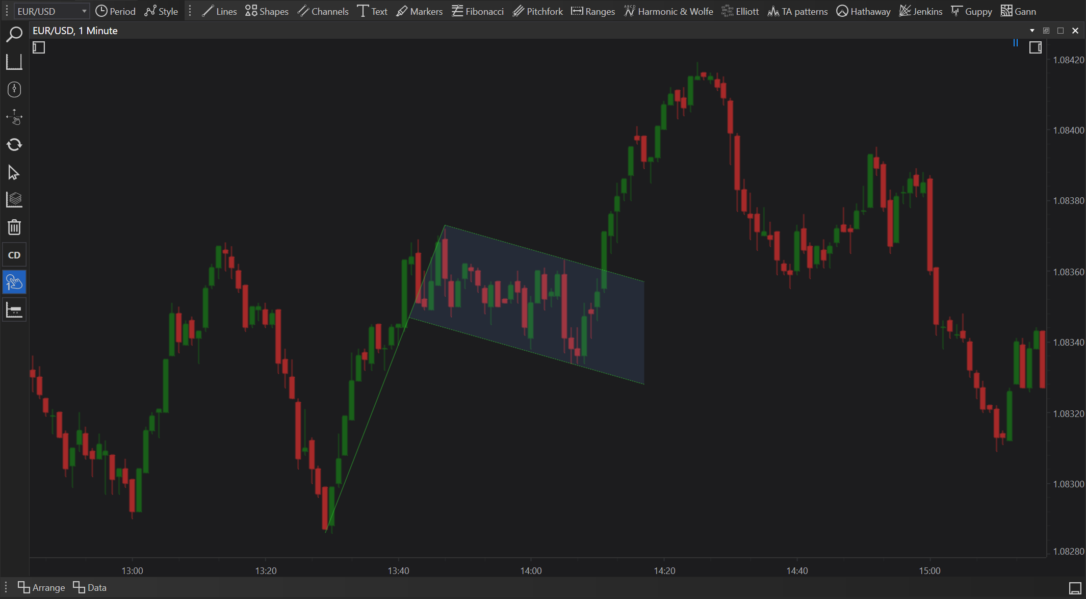Screen dimensions: 1086x599
Task: Toggle the one-click hand mode
Action: [14, 282]
